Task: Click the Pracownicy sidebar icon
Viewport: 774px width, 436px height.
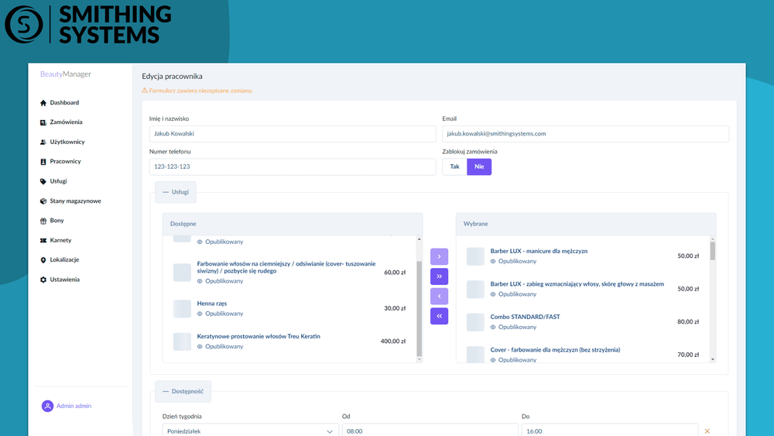Action: click(x=43, y=161)
